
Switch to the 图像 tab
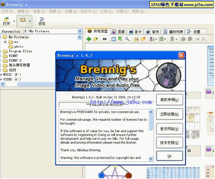[118, 32]
